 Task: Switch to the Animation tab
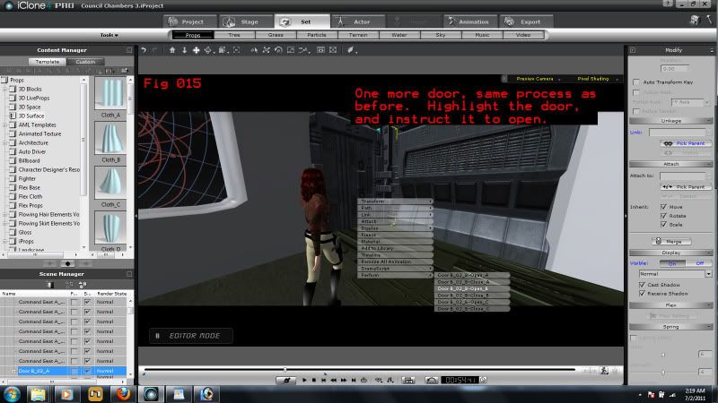click(468, 21)
